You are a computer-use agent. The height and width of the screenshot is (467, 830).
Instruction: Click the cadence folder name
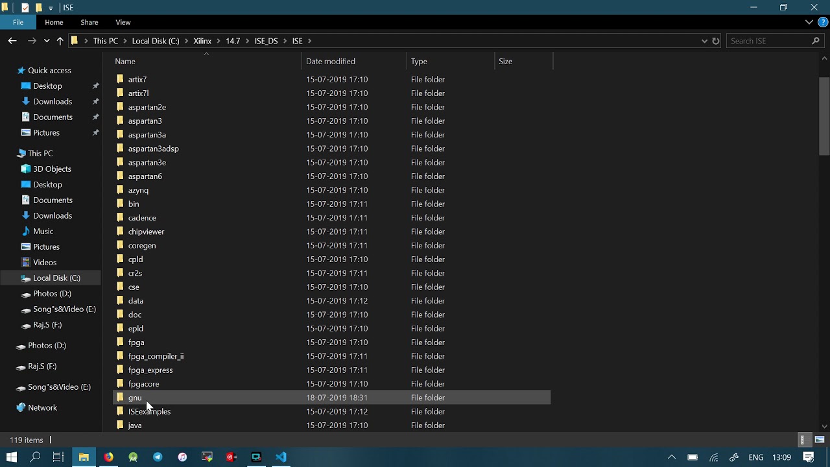(x=142, y=218)
